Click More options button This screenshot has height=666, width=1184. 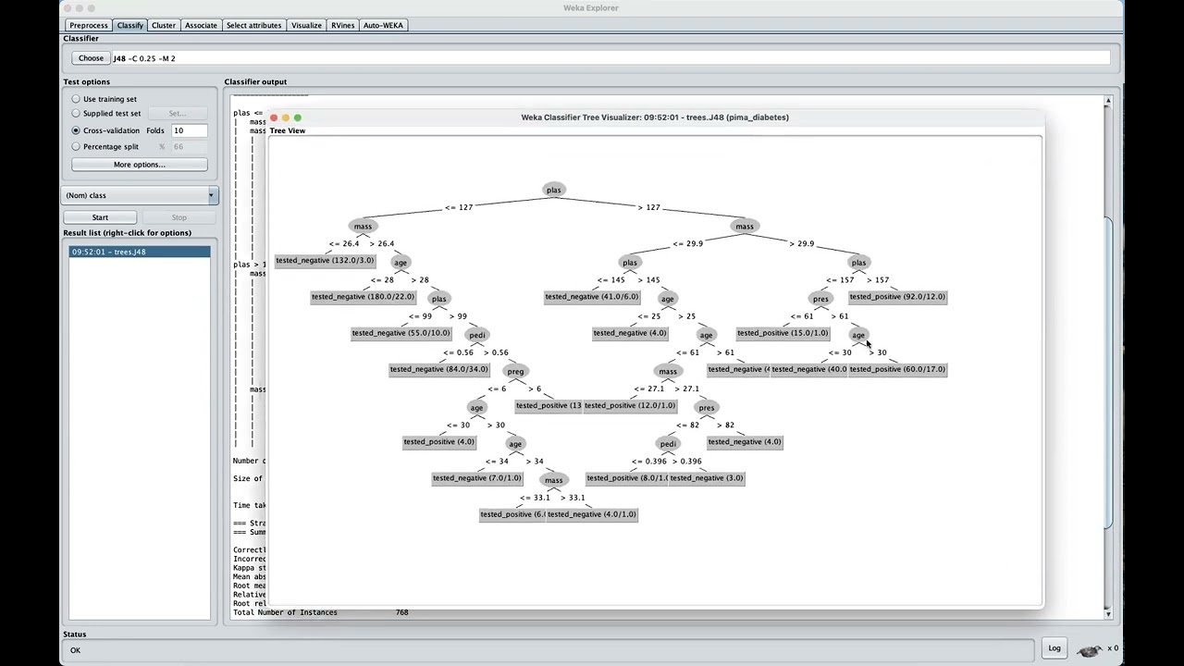(140, 165)
